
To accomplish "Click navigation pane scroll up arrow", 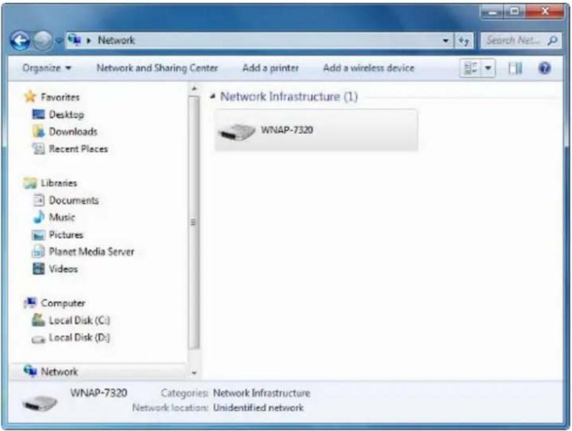I will point(194,89).
